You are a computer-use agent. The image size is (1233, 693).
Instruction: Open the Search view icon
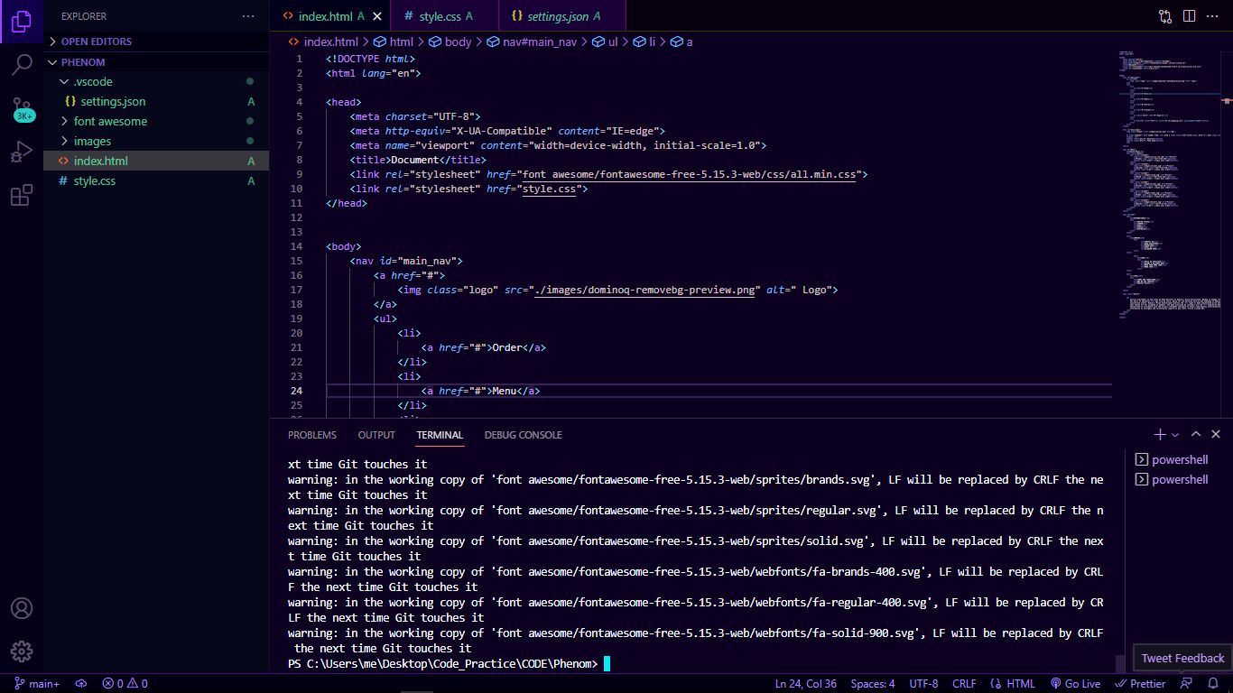(22, 65)
